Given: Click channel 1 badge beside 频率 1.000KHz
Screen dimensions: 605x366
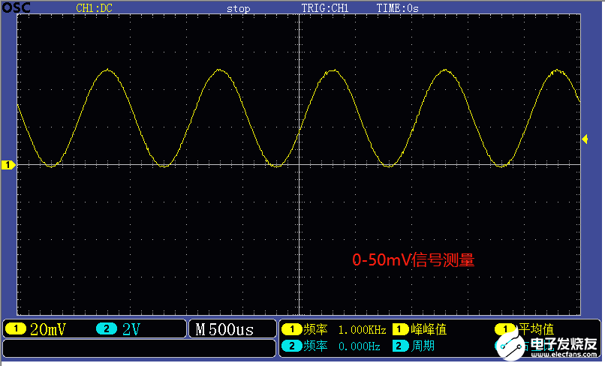Looking at the screenshot, I should (x=292, y=329).
